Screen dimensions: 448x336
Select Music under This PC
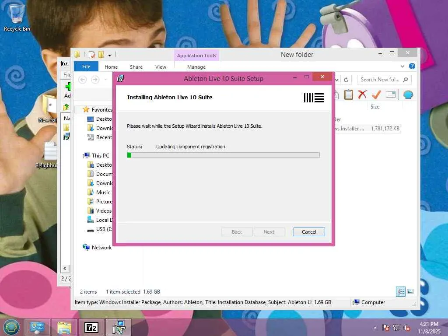pyautogui.click(x=98, y=192)
